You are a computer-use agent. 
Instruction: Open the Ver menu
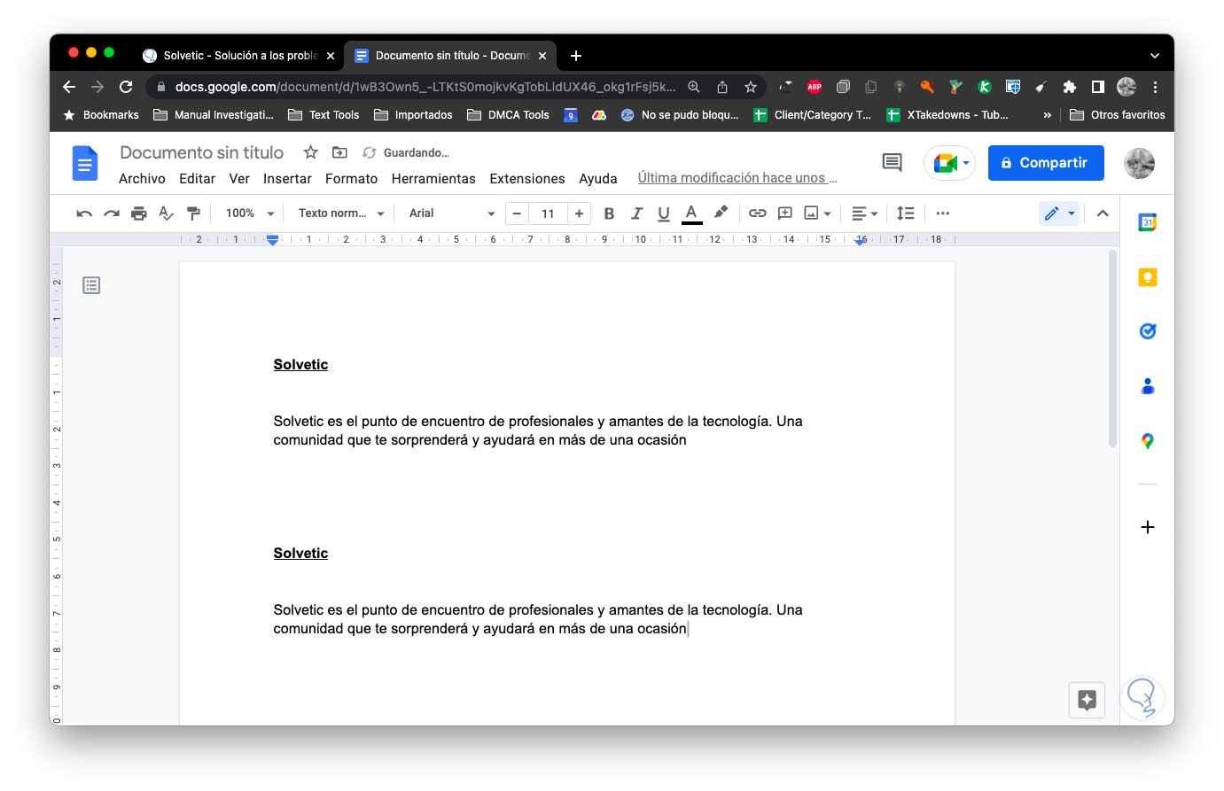(239, 179)
